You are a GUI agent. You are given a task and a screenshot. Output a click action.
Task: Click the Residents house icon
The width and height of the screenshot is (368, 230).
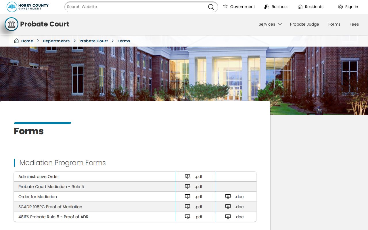pyautogui.click(x=300, y=7)
